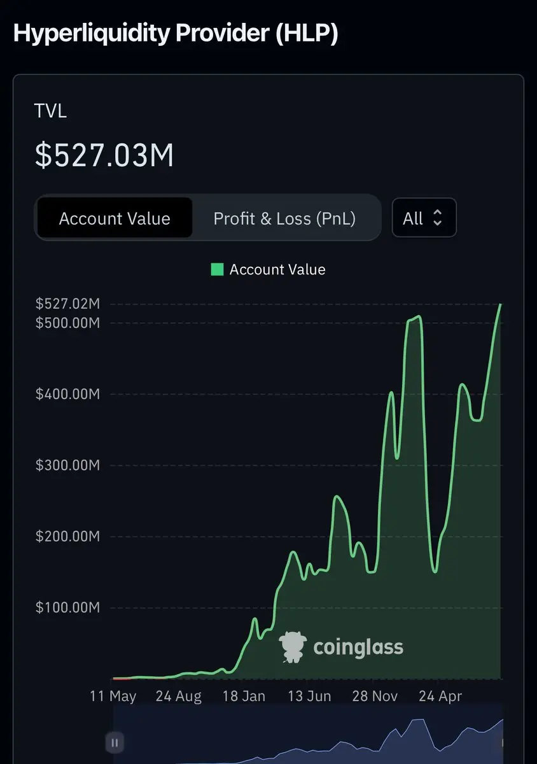Click the $100.00M y-axis label

(67, 607)
